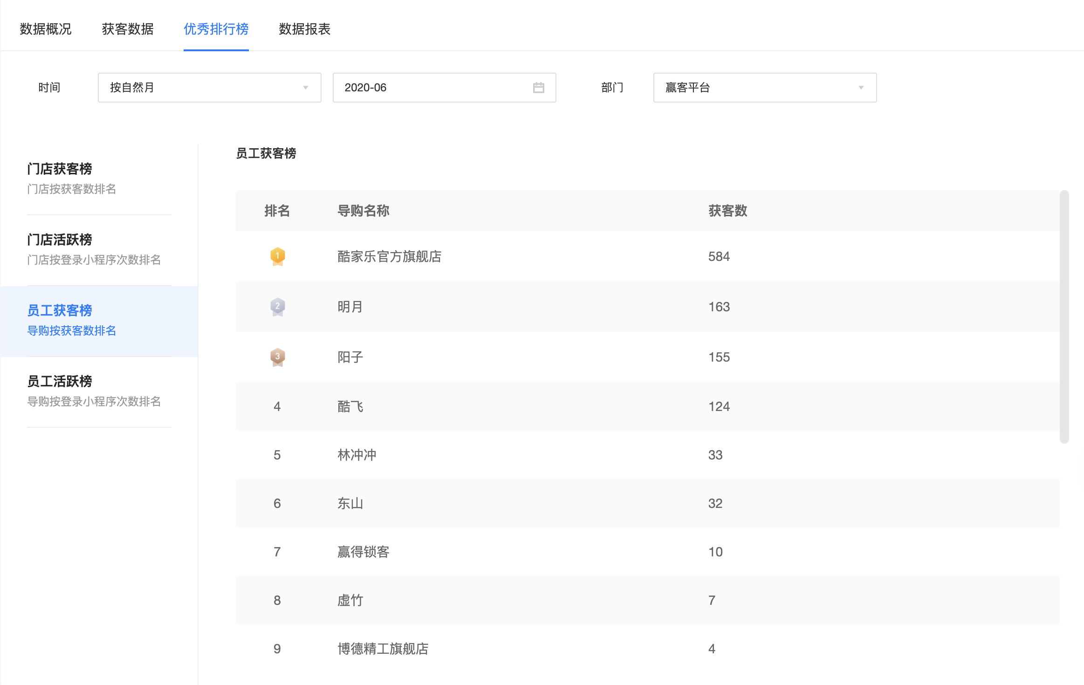Image resolution: width=1084 pixels, height=685 pixels.
Task: Switch ranking to 门店获客榜
Action: [x=61, y=169]
